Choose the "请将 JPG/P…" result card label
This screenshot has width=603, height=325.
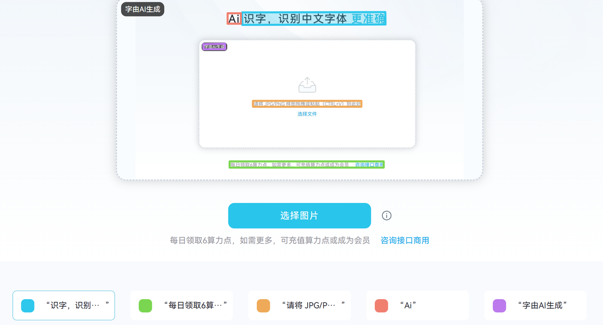(313, 305)
